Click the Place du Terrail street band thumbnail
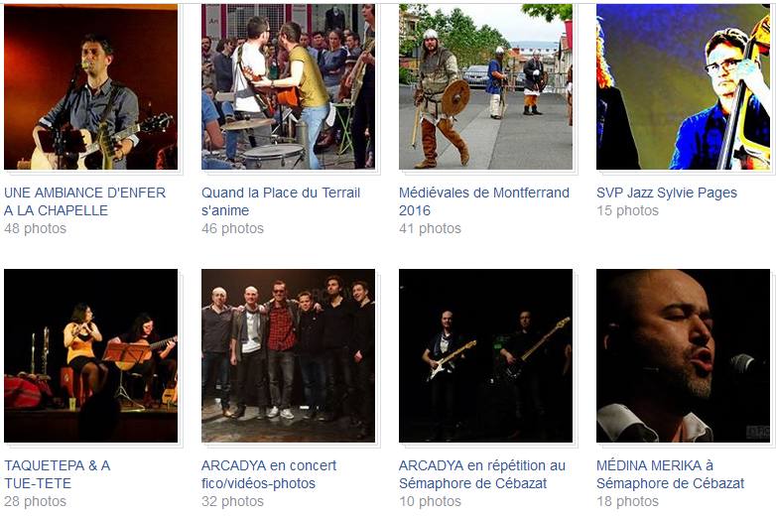Image resolution: width=776 pixels, height=517 pixels. tap(288, 87)
